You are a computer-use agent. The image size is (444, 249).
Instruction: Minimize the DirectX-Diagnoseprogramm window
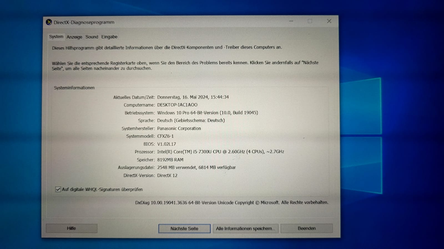click(x=291, y=21)
